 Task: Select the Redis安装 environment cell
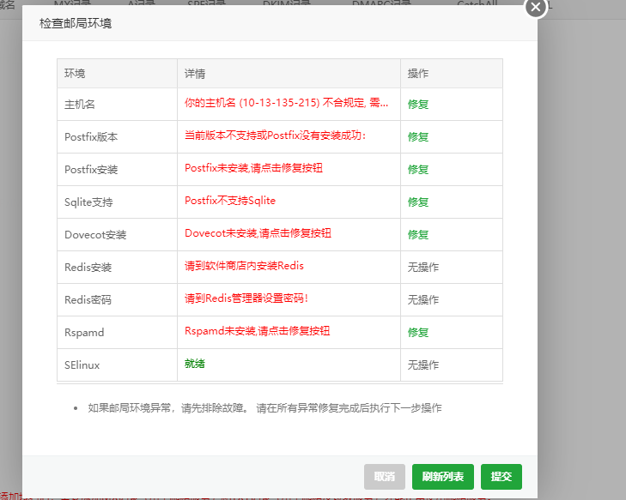click(117, 268)
